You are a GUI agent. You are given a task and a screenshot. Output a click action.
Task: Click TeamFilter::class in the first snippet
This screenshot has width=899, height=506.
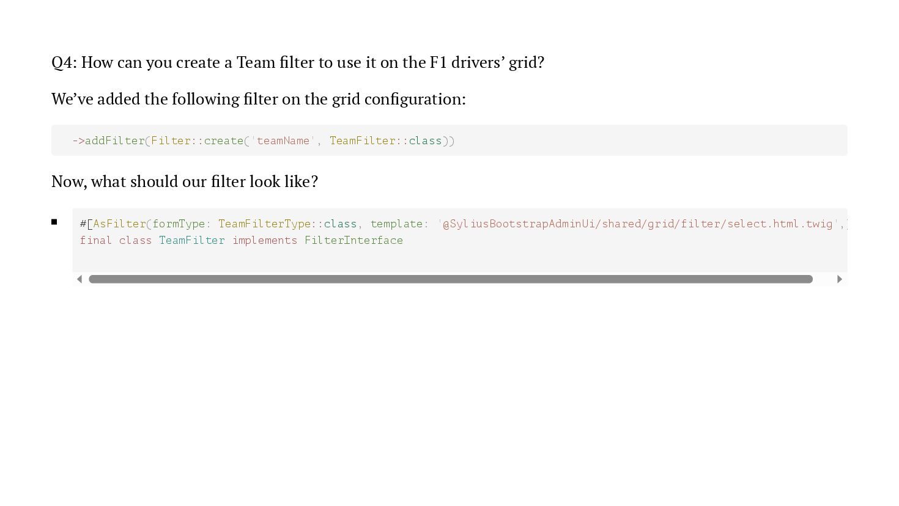385,141
